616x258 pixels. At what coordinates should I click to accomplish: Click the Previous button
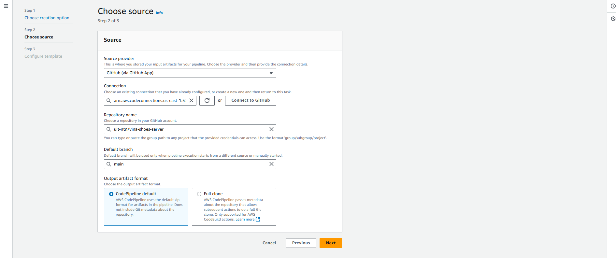point(301,243)
